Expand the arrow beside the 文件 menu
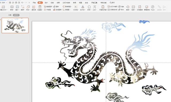This screenshot has width=171, height=102. pos(6,2)
